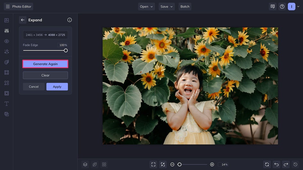This screenshot has width=303, height=170.
Task: Click Generate Again
Action: [x=45, y=64]
